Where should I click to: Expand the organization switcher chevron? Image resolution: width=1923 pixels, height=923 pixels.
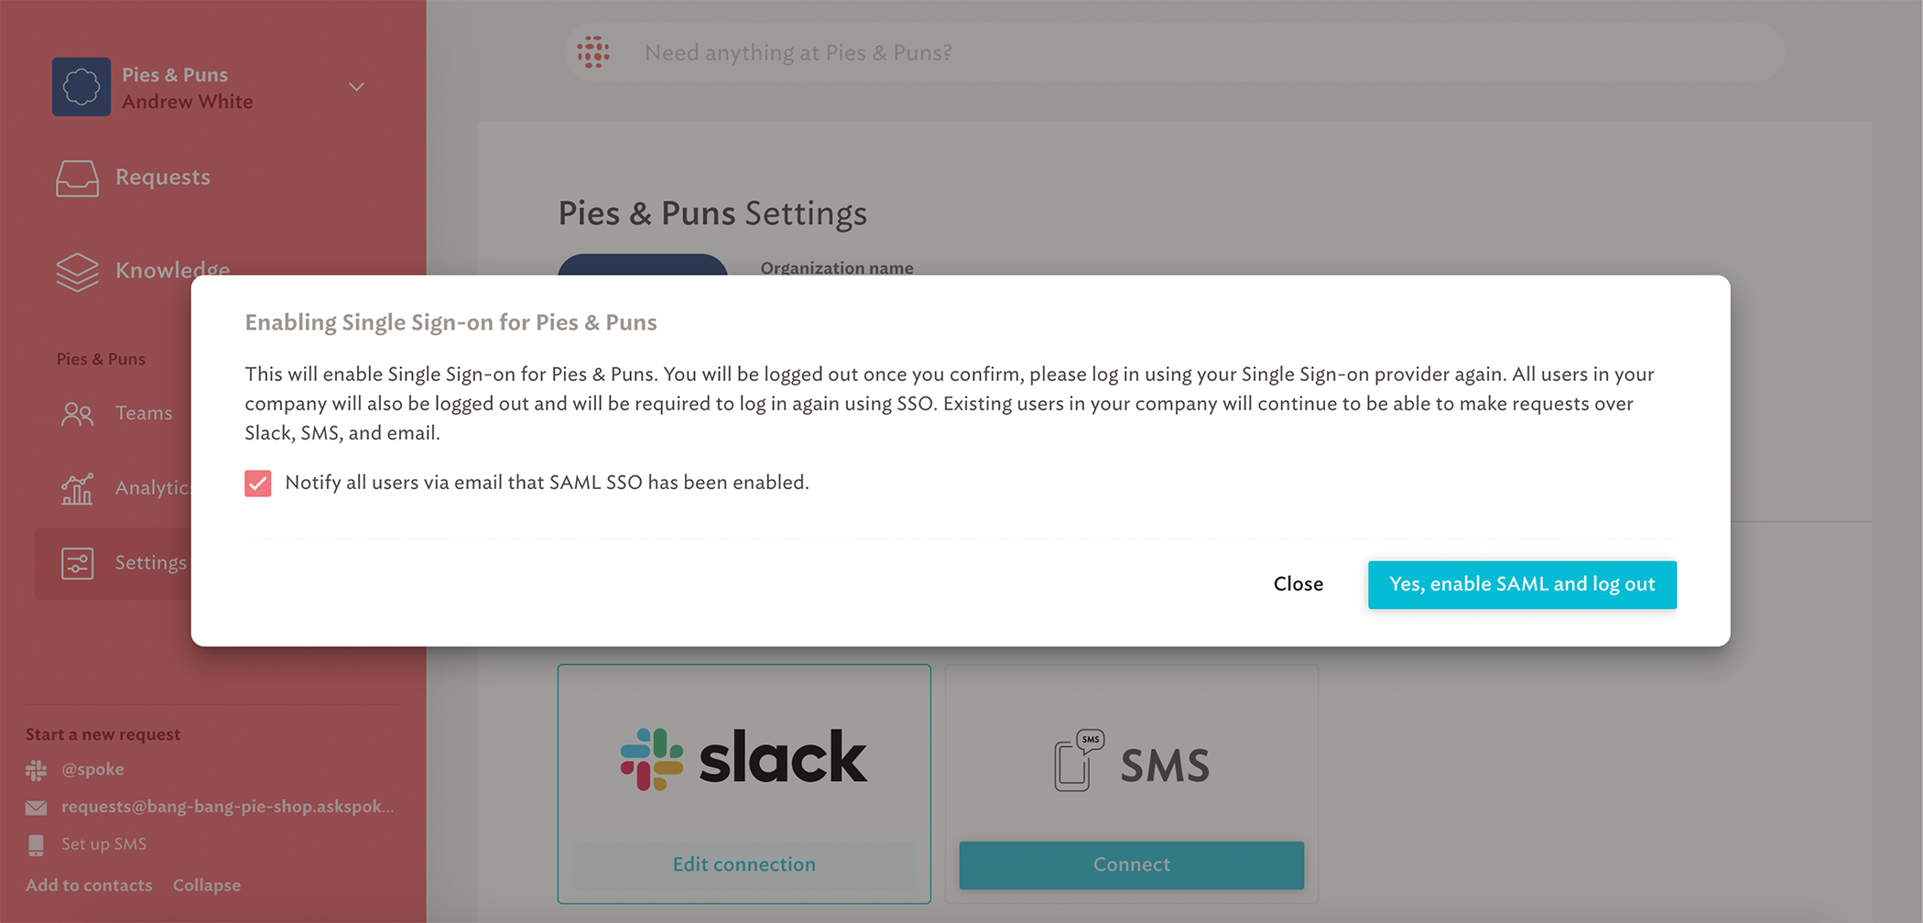356,87
